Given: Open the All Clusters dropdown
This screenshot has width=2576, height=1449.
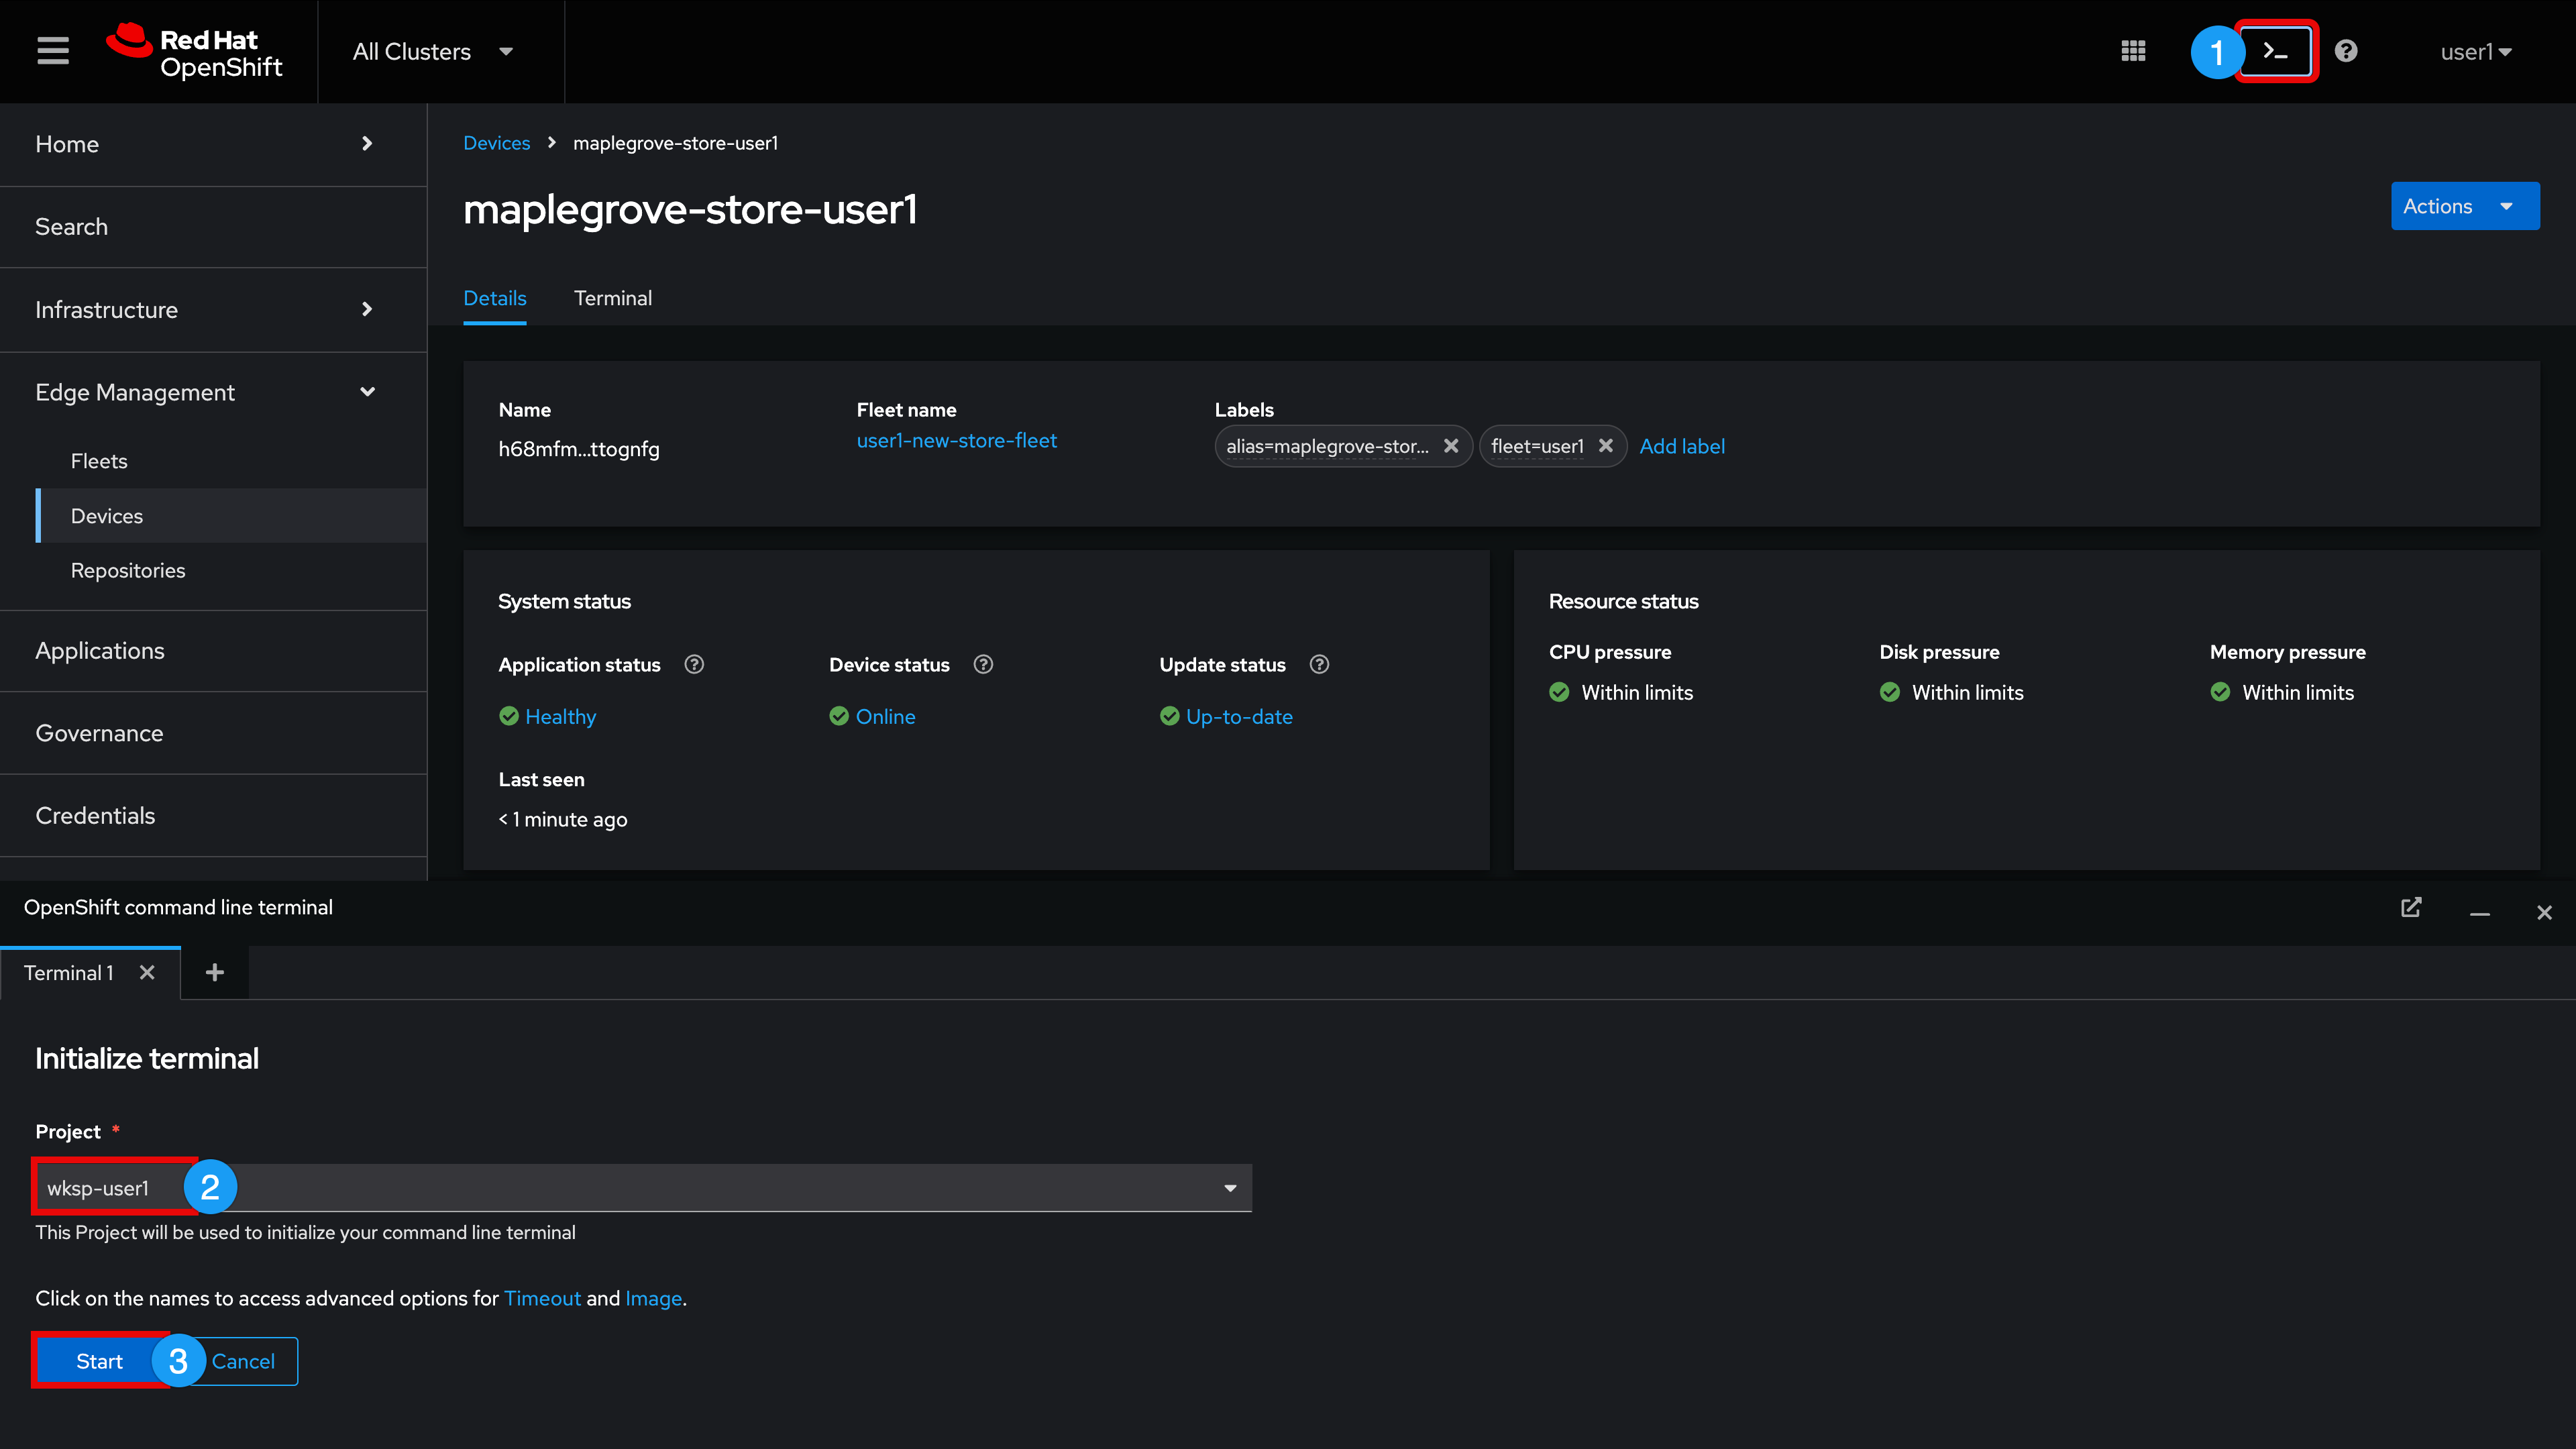Looking at the screenshot, I should click(x=433, y=51).
